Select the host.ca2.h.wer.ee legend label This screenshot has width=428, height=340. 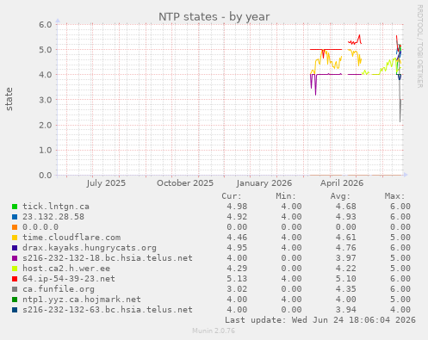pyautogui.click(x=66, y=269)
